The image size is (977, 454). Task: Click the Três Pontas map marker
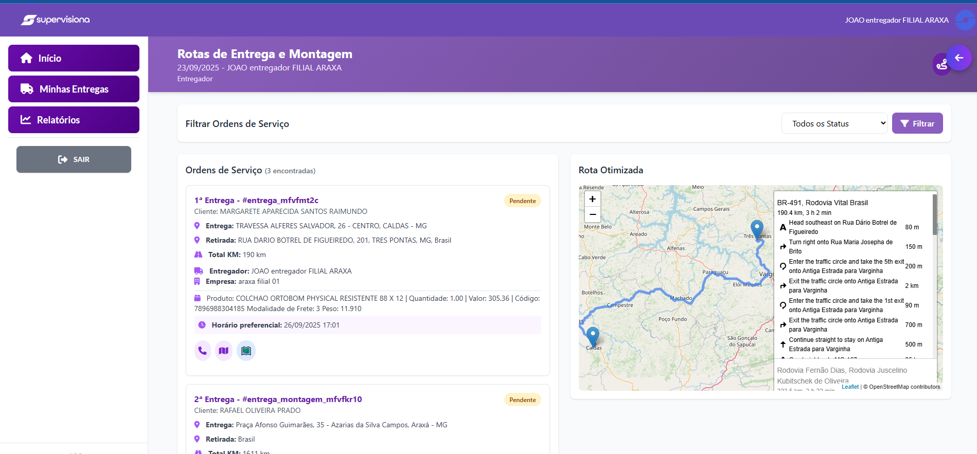(757, 228)
